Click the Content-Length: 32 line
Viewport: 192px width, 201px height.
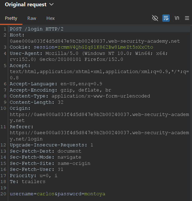click(x=37, y=102)
